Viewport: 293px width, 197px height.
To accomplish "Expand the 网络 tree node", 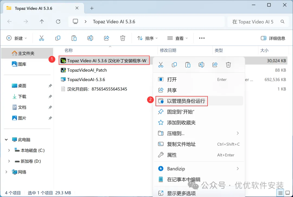I will [x=6, y=172].
